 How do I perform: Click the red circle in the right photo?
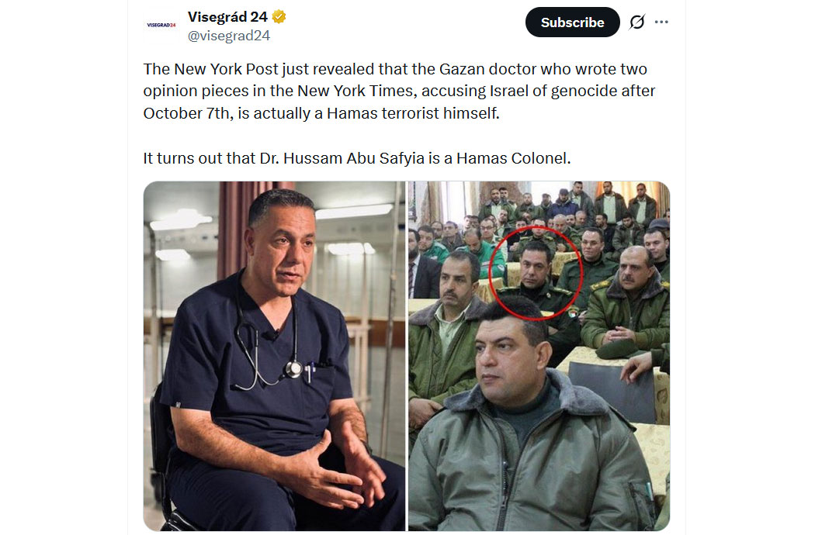click(x=536, y=273)
